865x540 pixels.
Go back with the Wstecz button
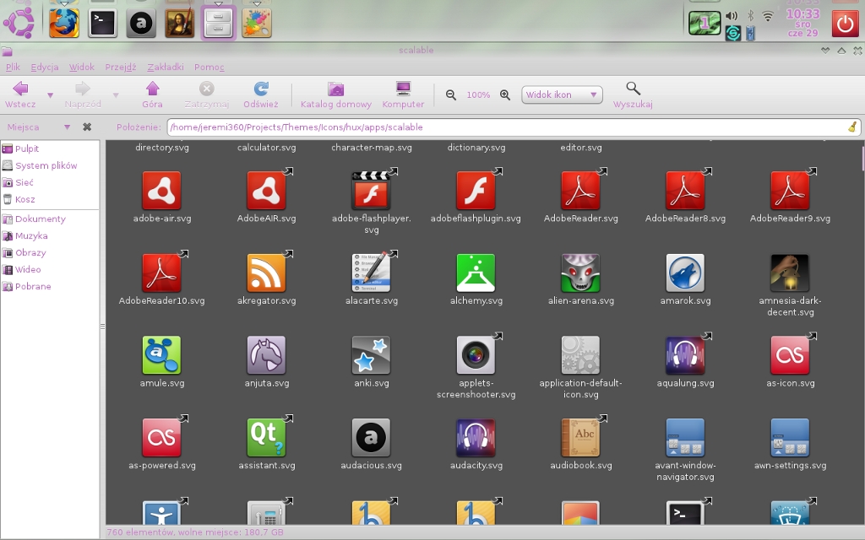click(20, 94)
